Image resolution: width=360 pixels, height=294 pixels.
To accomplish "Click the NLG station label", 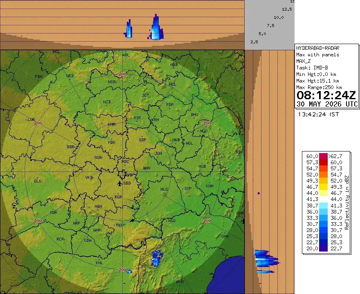I will [x=164, y=189].
